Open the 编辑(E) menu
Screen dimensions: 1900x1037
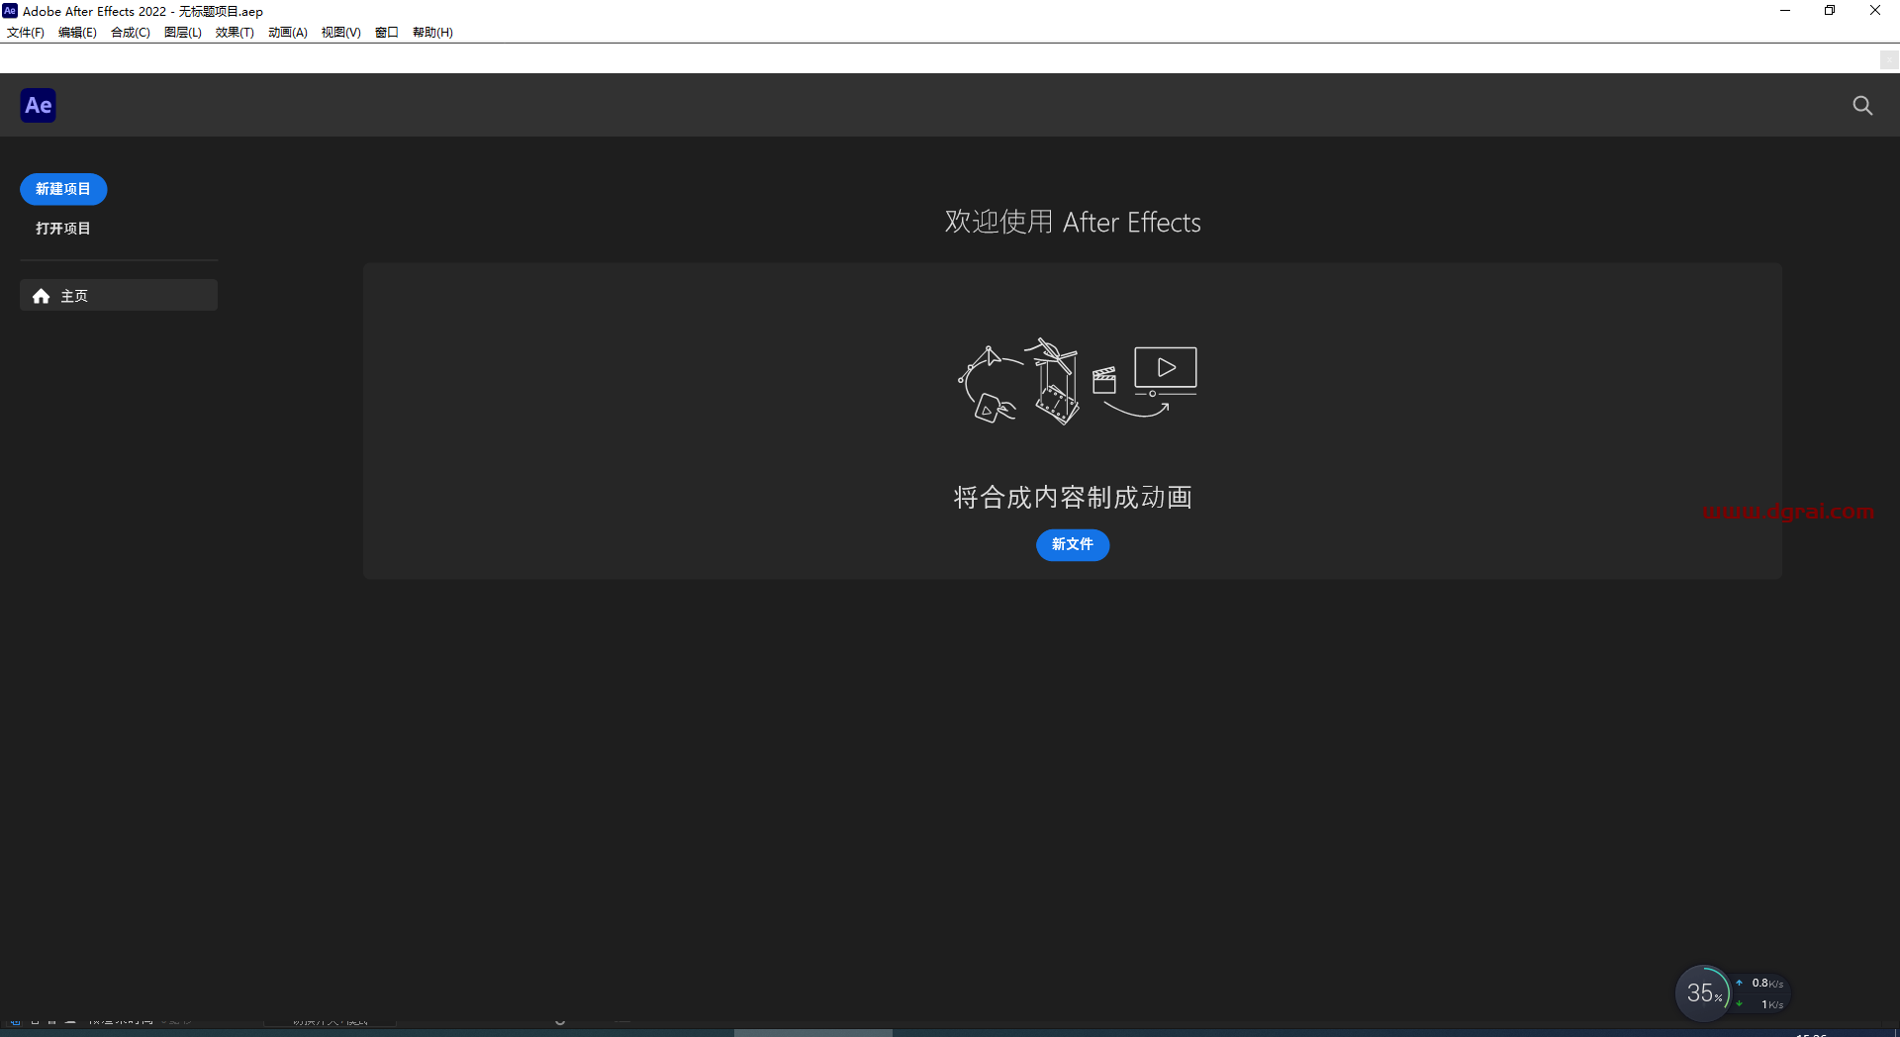point(76,32)
